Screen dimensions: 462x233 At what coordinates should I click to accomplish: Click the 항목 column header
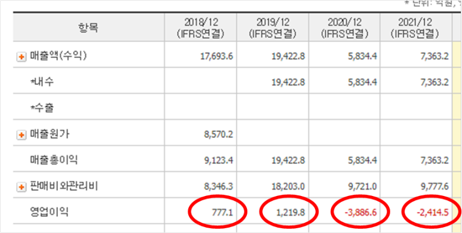tap(88, 27)
